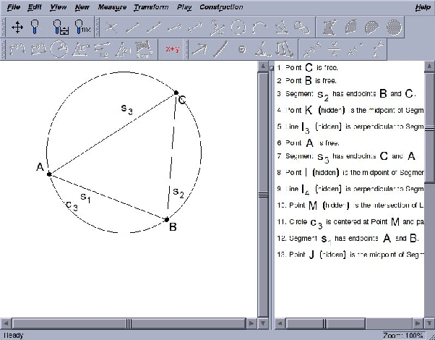The width and height of the screenshot is (435, 340).
Task: Click the filled circle interior icon
Action: click(394, 27)
